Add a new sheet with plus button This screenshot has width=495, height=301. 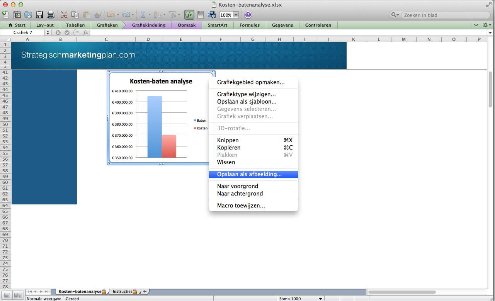point(145,291)
